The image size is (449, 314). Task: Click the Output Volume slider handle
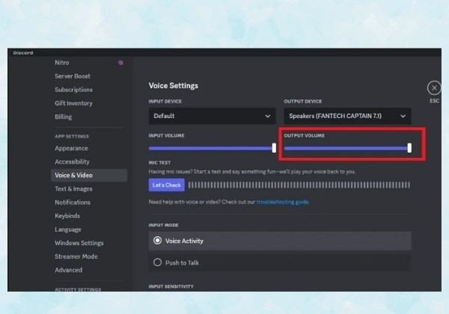409,148
